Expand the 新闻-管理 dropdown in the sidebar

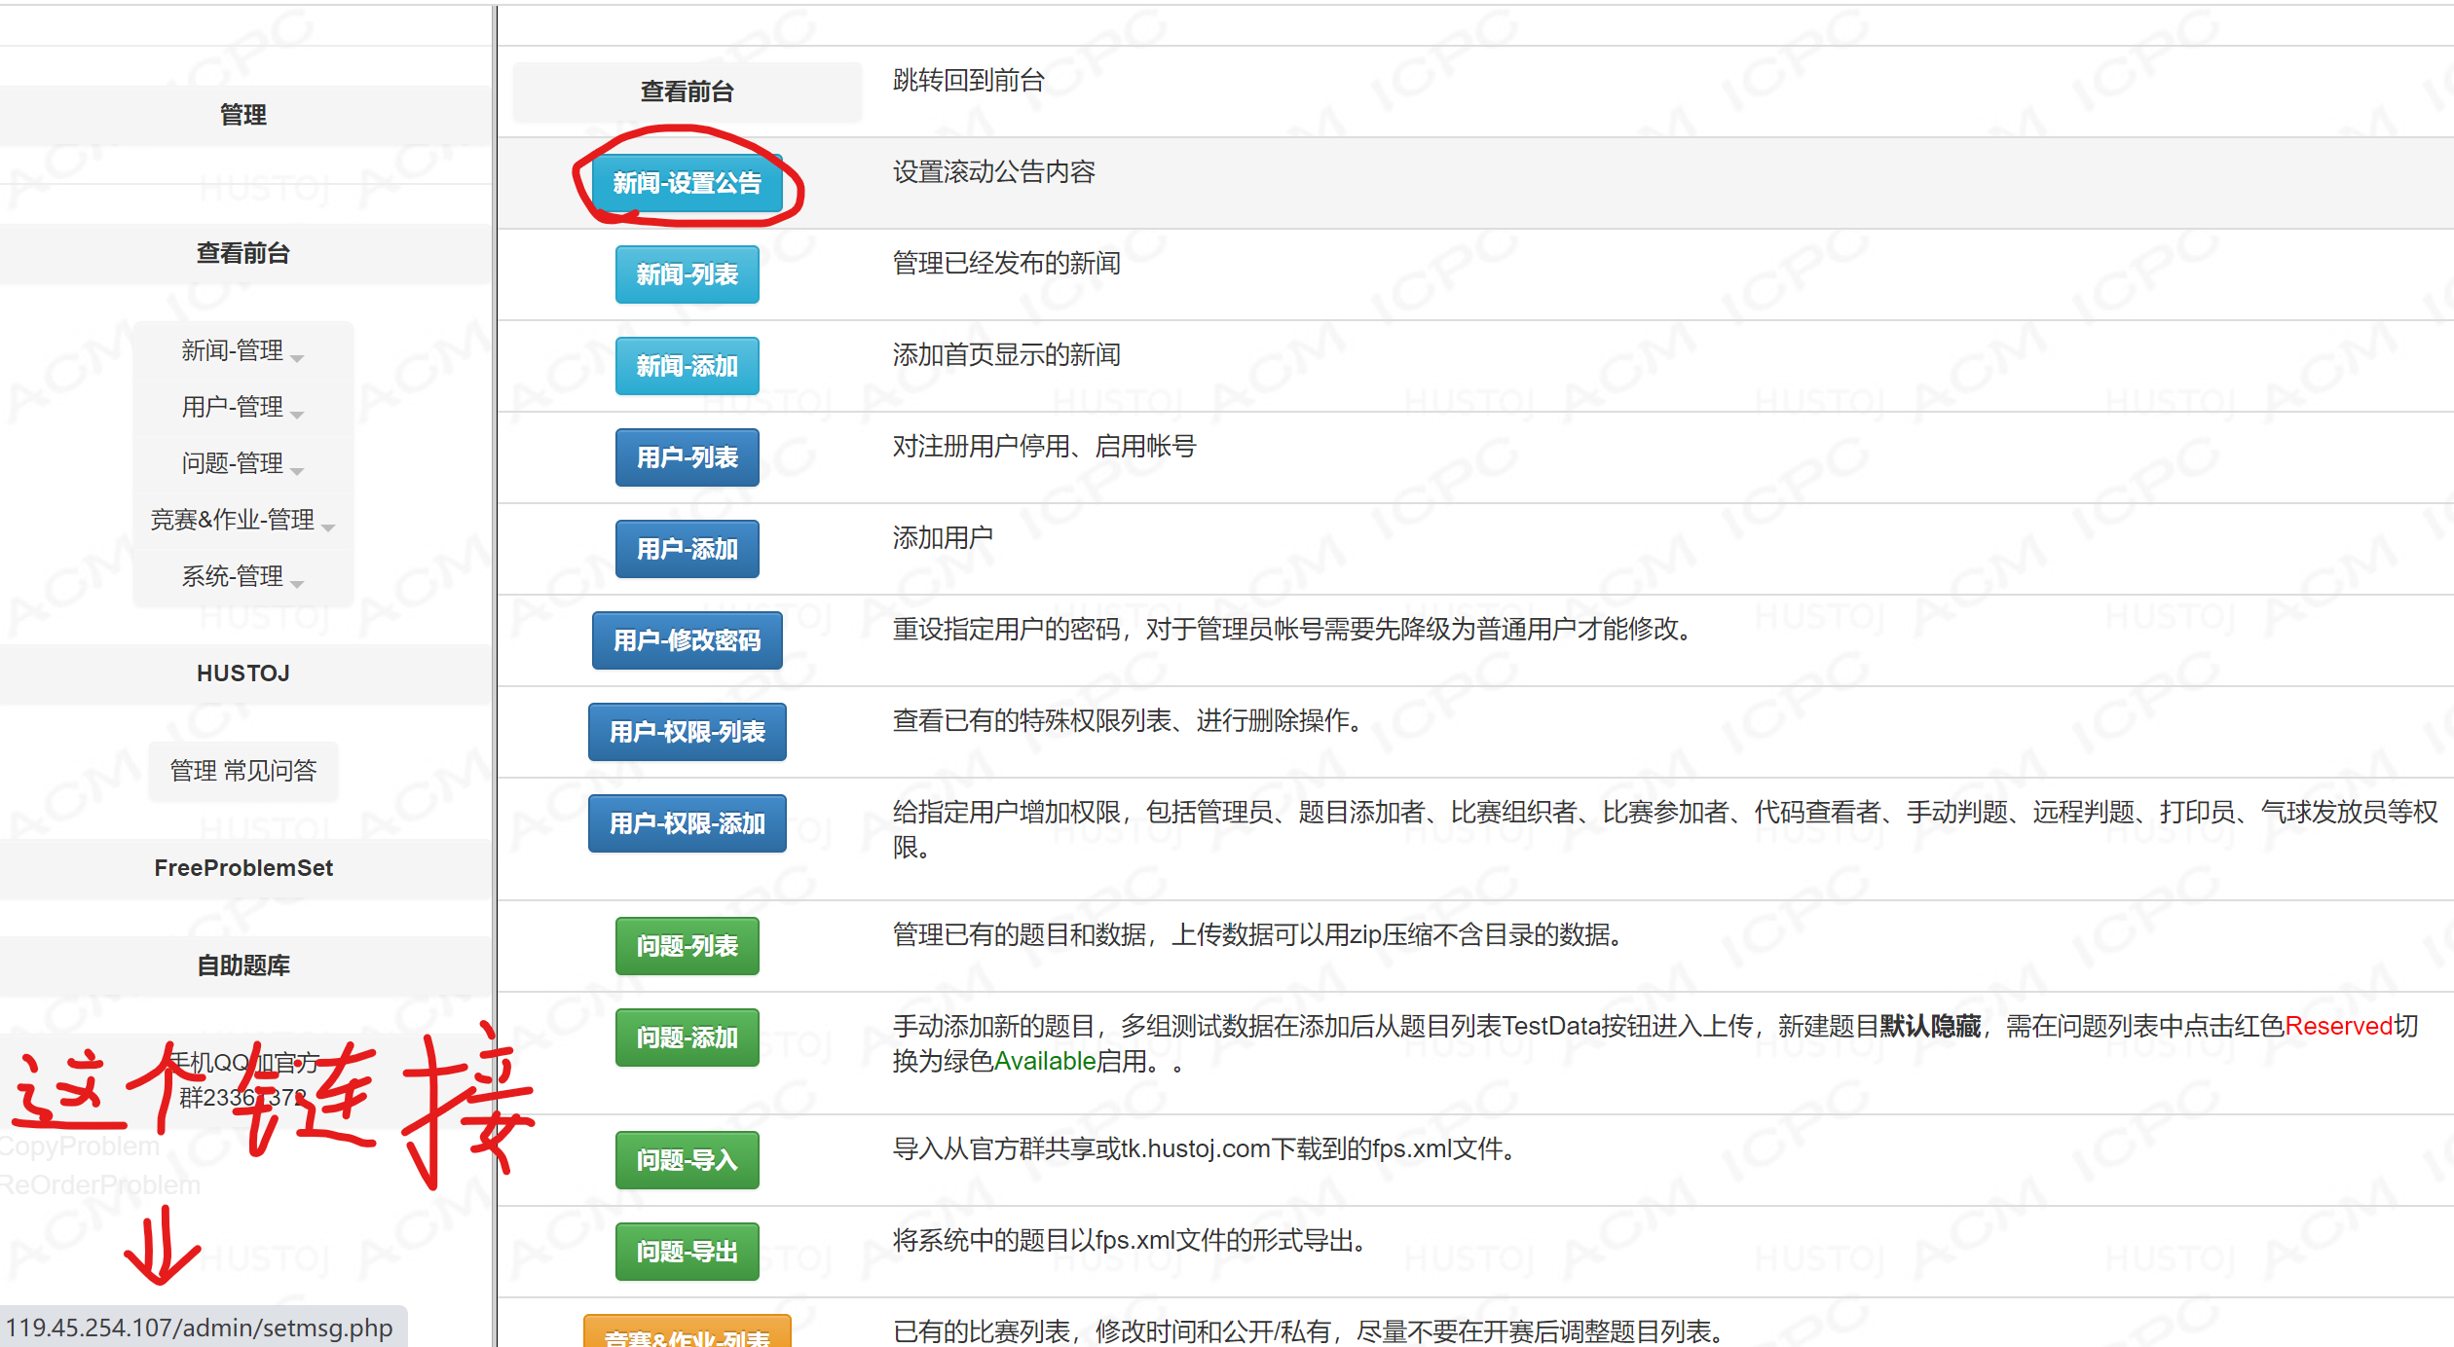tap(242, 350)
